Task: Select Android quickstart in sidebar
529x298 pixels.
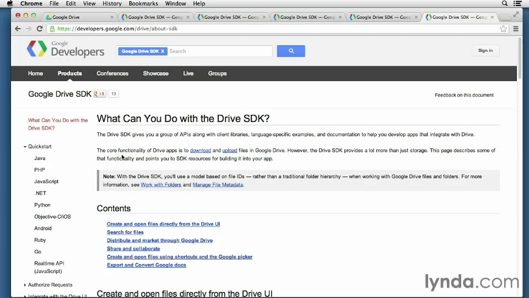Action: [43, 228]
